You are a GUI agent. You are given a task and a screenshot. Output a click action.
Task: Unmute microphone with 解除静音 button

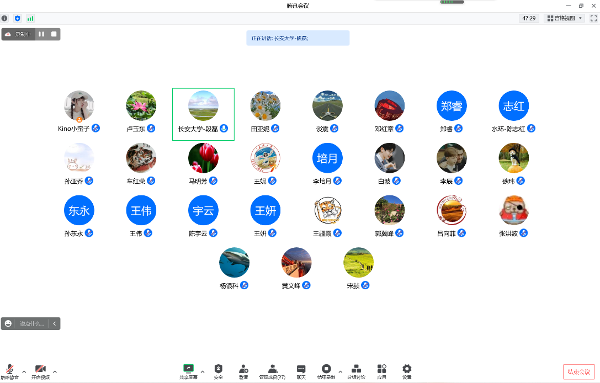[x=9, y=371]
